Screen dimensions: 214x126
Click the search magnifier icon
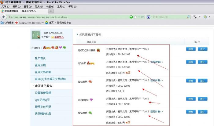[188, 17]
